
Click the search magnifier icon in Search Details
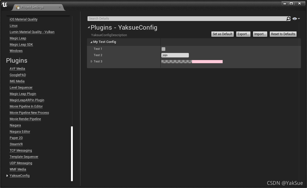pos(288,19)
